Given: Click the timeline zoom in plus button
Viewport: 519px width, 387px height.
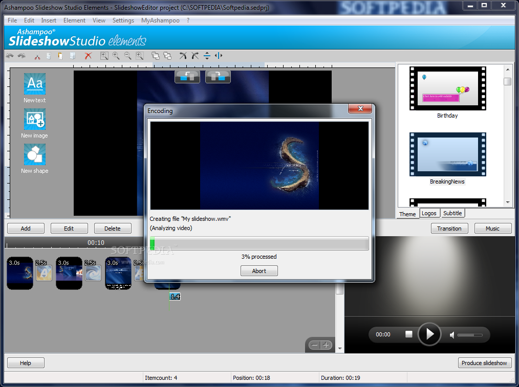Looking at the screenshot, I should click(326, 345).
